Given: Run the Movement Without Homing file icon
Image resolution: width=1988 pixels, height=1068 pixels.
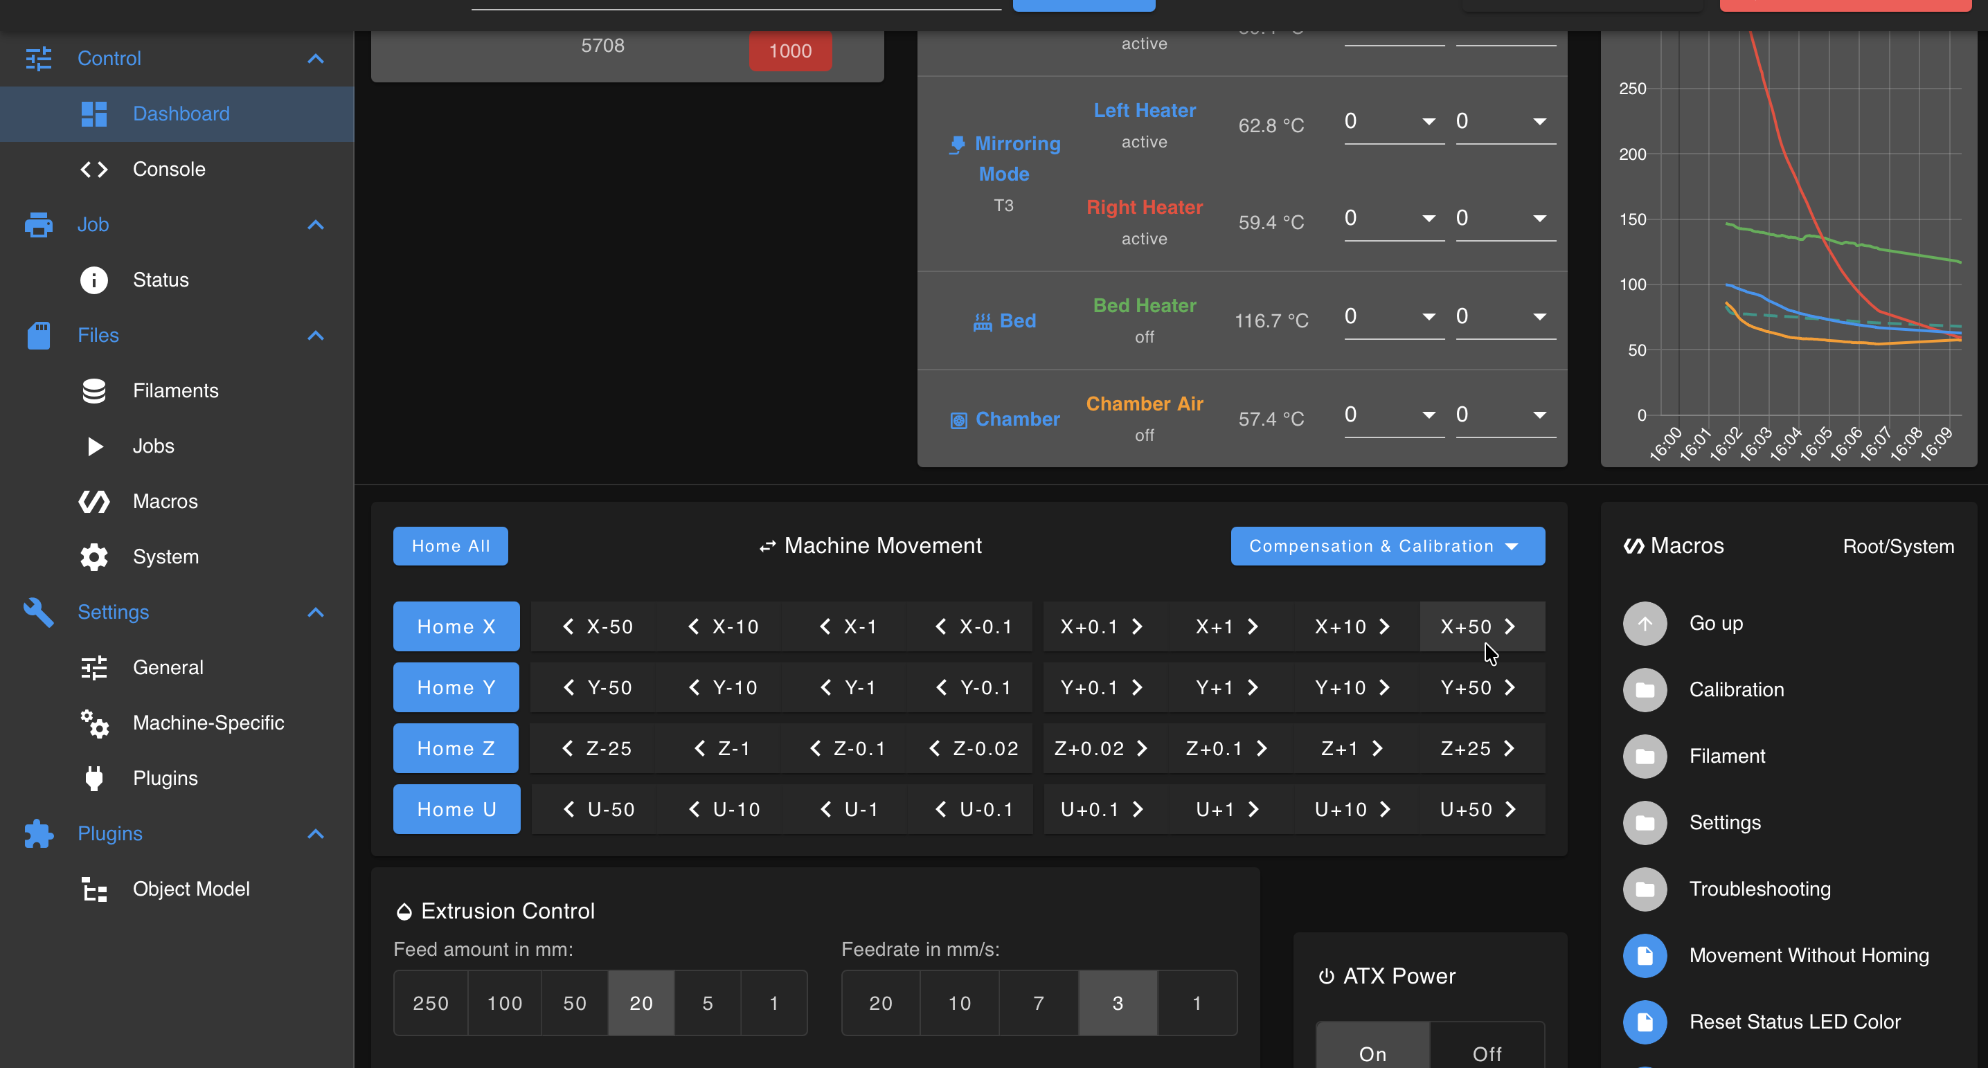Looking at the screenshot, I should point(1645,955).
